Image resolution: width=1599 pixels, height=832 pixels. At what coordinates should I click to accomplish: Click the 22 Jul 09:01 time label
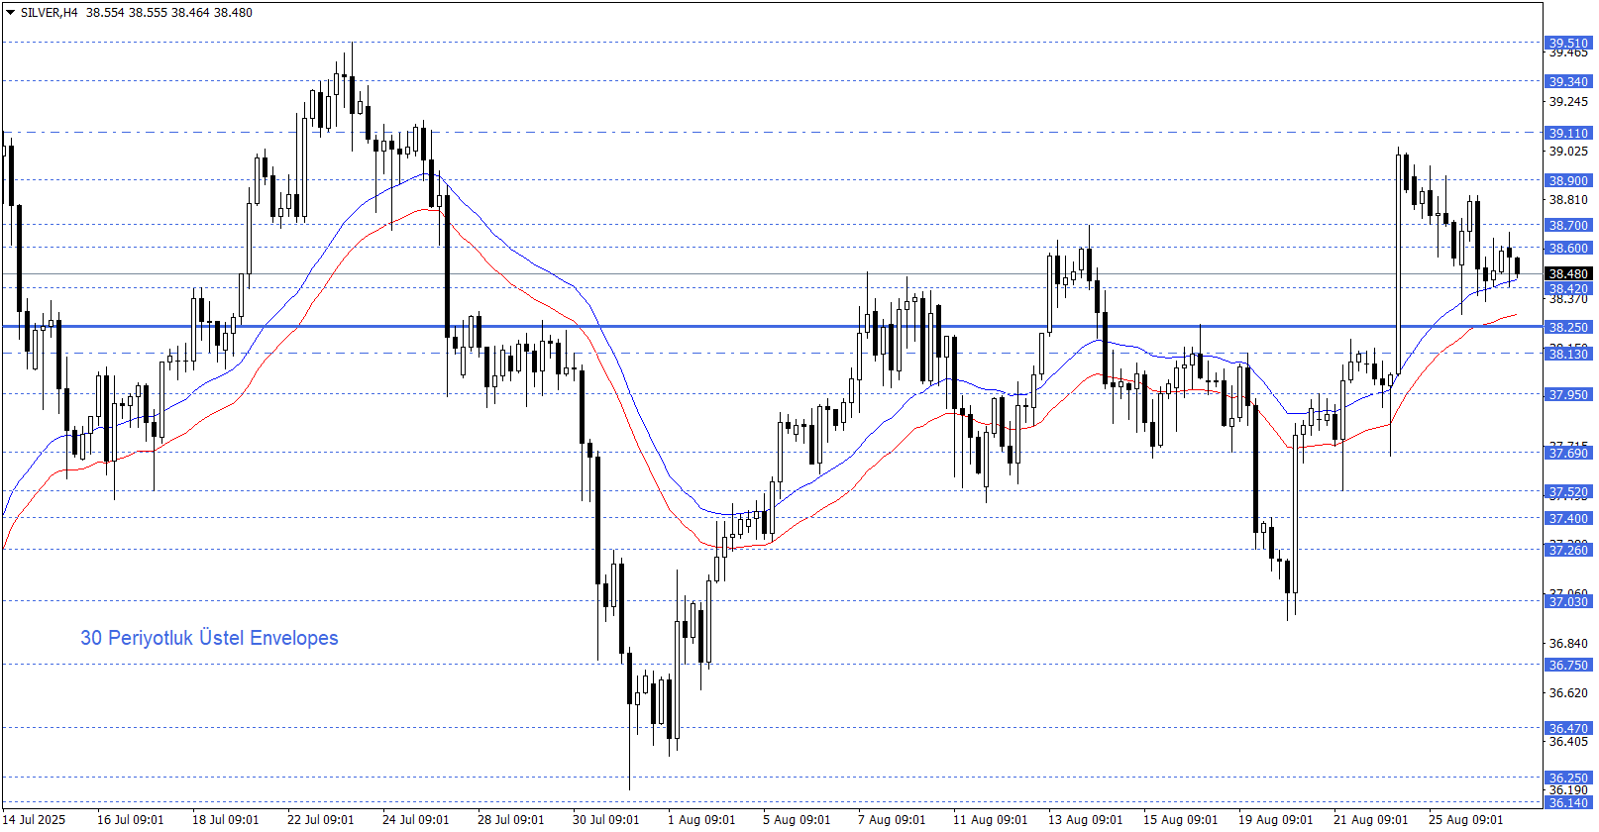pos(321,819)
